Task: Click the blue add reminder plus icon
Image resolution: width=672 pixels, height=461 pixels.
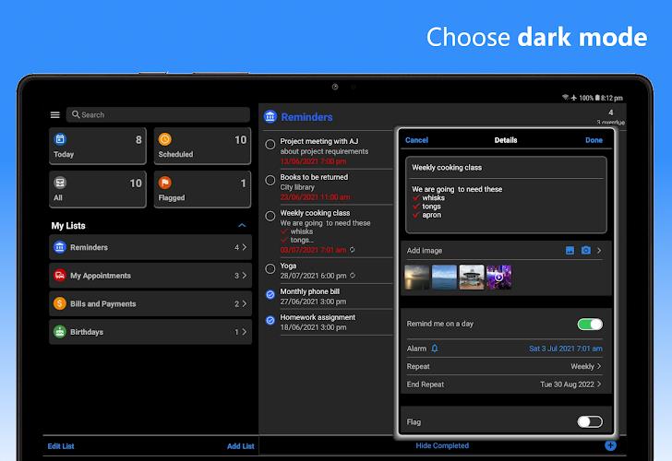Action: 610,445
